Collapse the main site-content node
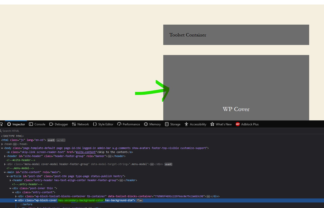This screenshot has width=324, height=208. [x=5, y=172]
